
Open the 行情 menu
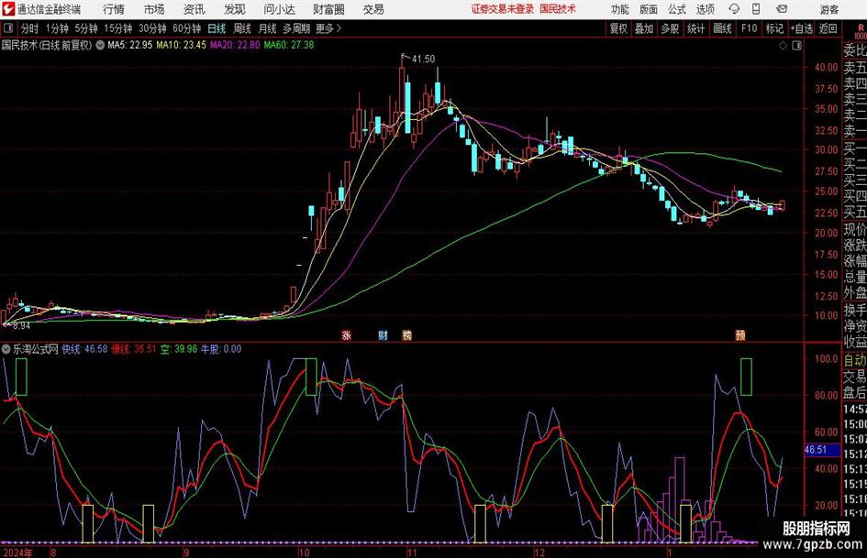point(114,9)
